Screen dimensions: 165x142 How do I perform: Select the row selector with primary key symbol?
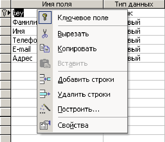[5, 13]
